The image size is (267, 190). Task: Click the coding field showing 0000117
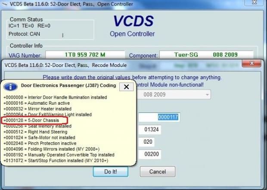coord(159,117)
